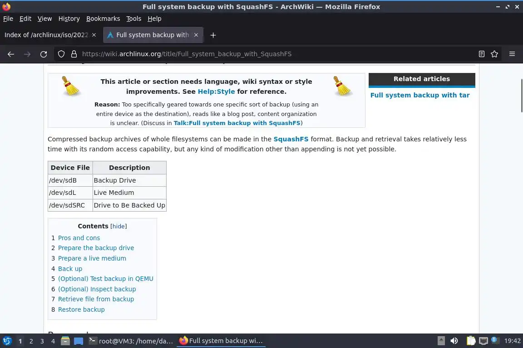Viewport: 523px width, 348px height.
Task: Switch to workspace 1 in the pager
Action: coord(20,341)
